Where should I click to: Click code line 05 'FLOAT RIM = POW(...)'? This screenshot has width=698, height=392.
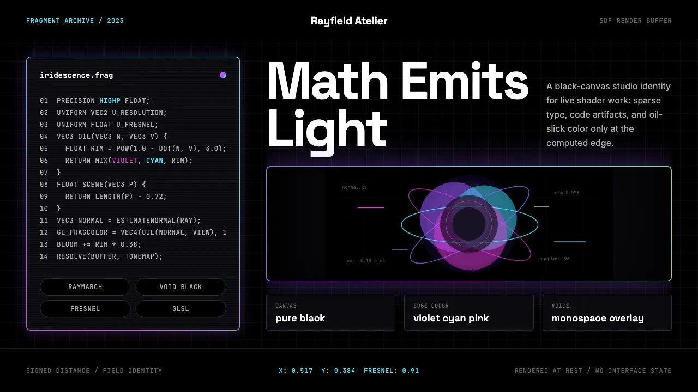point(133,149)
